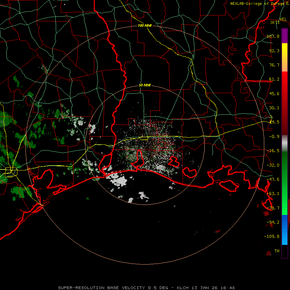Pick the gray segment of the velocity color bar

click(x=285, y=143)
